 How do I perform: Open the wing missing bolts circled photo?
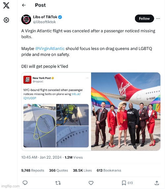click(40, 125)
